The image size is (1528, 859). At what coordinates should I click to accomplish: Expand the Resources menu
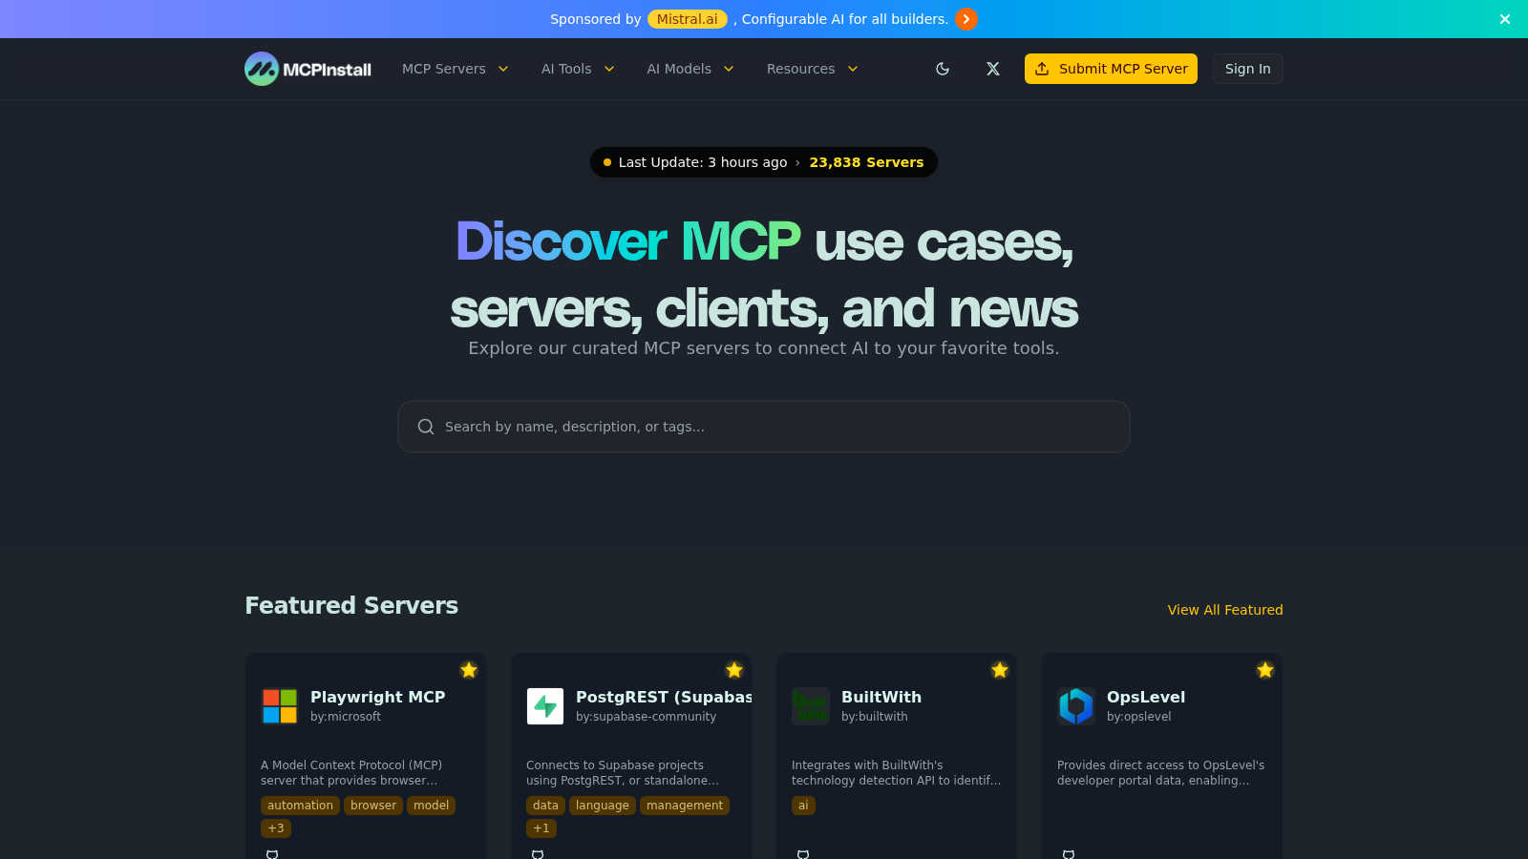coord(813,69)
